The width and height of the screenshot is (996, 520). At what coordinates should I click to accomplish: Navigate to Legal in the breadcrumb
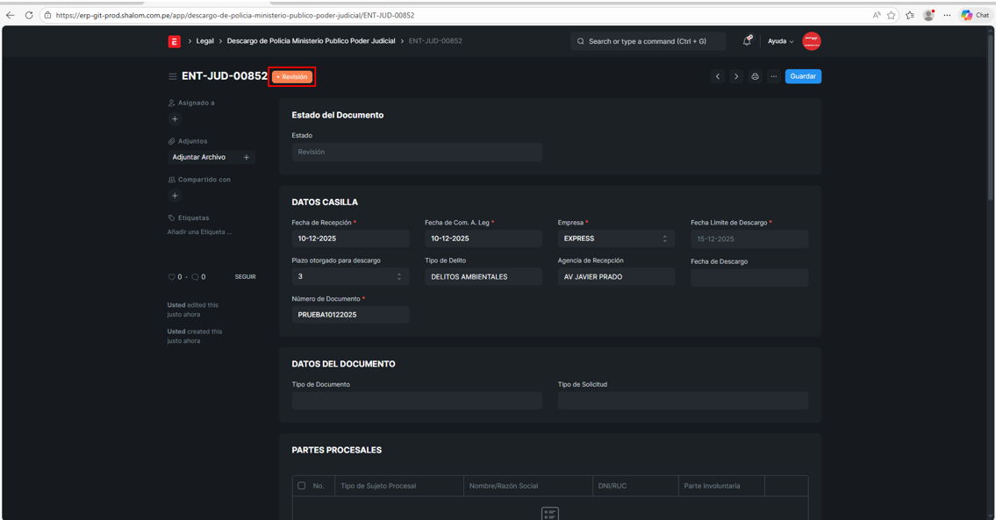pos(204,41)
